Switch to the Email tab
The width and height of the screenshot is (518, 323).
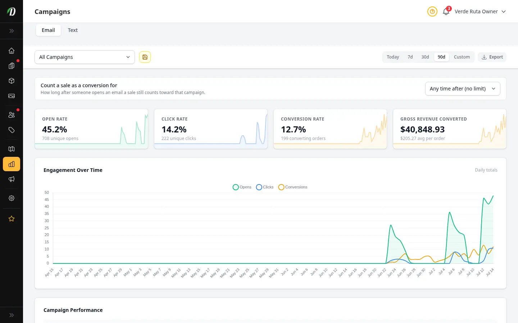(48, 30)
